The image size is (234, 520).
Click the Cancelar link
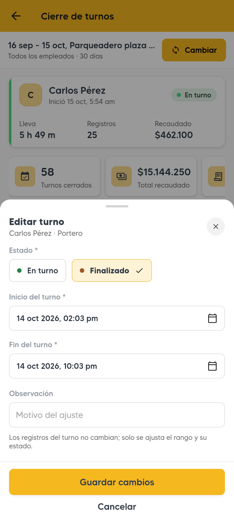coord(117,507)
